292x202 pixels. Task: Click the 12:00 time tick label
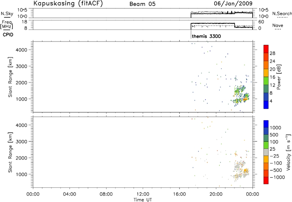(x=143, y=194)
